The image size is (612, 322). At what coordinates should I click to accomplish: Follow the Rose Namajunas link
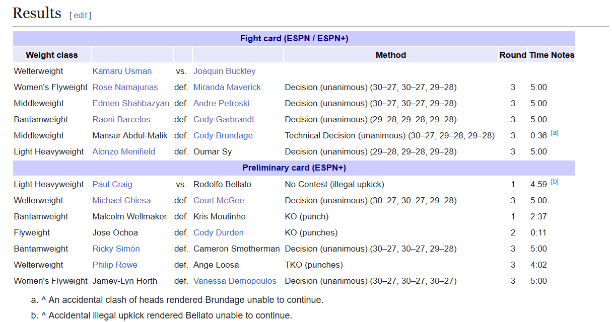(125, 87)
